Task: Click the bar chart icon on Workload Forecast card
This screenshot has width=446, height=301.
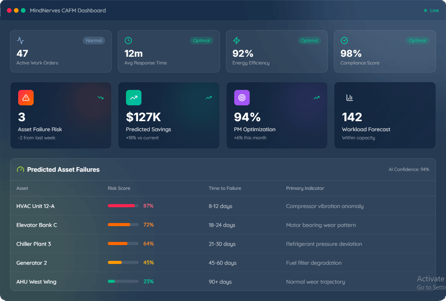Action: coord(349,98)
